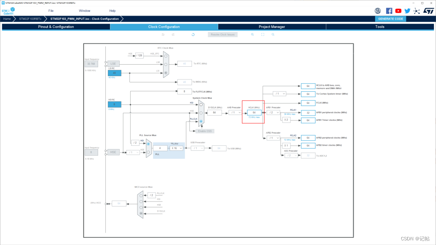Screen dimensions: 436x245
Task: Click the zoom in magnifier icon
Action: click(x=252, y=35)
